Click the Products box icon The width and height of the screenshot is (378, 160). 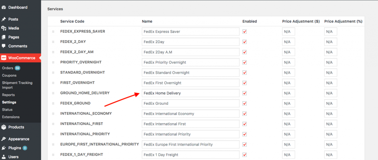[x=3, y=127]
